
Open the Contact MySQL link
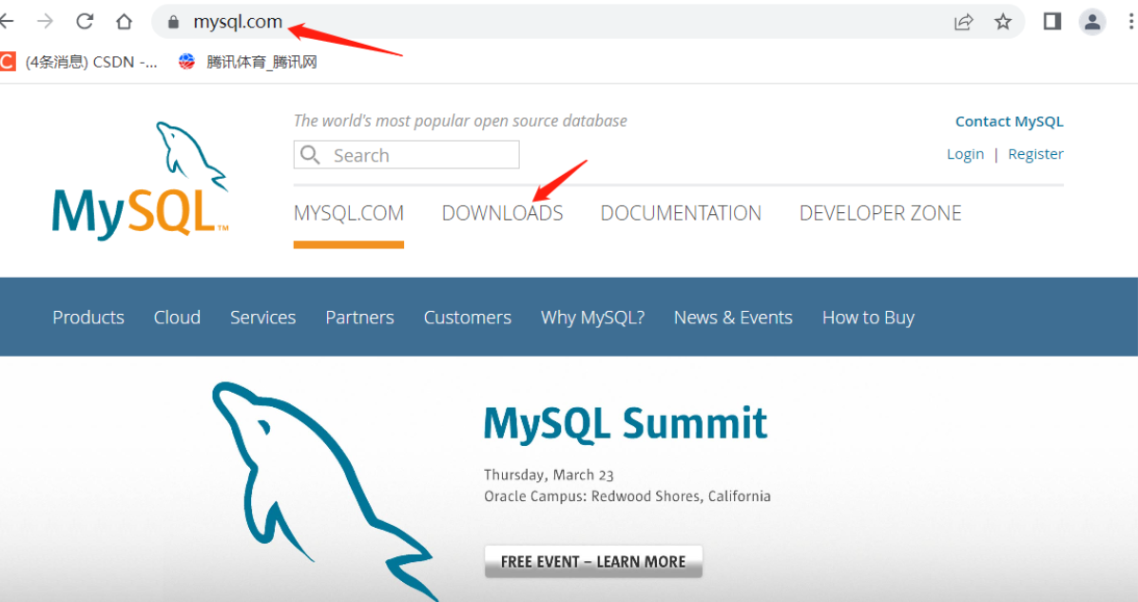coord(1009,122)
